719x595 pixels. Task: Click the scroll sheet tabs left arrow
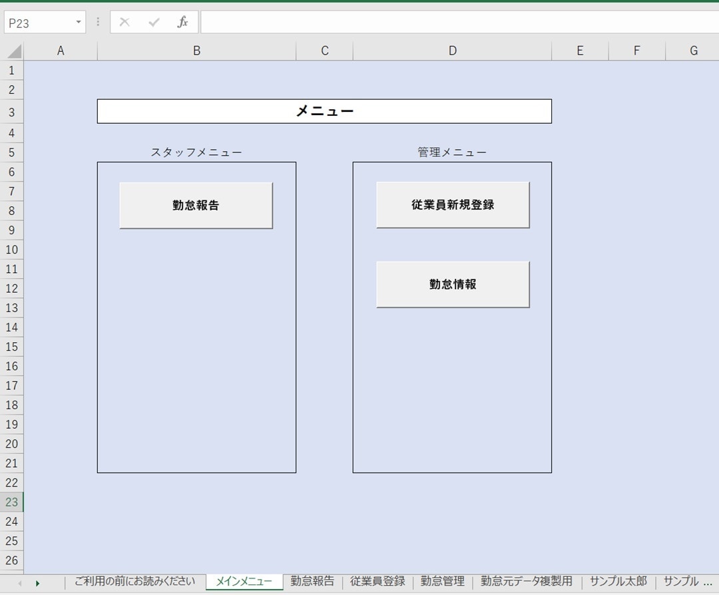click(x=20, y=584)
